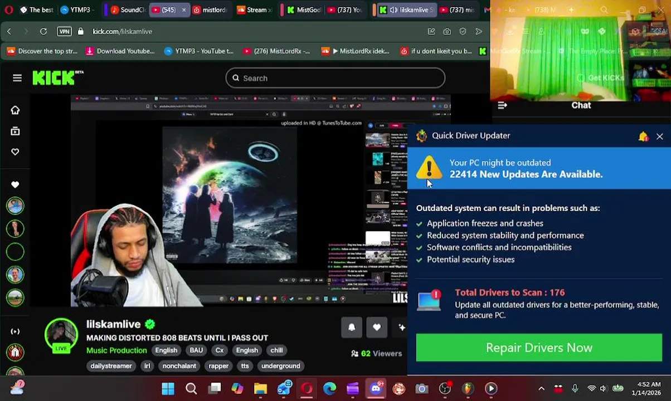Open Microsoft Edge from taskbar
Image resolution: width=671 pixels, height=401 pixels.
pos(330,389)
